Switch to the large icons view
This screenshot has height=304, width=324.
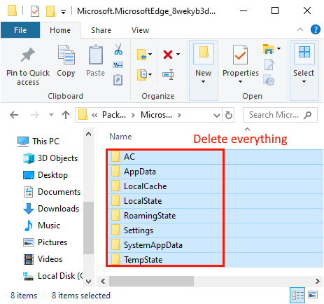313,295
